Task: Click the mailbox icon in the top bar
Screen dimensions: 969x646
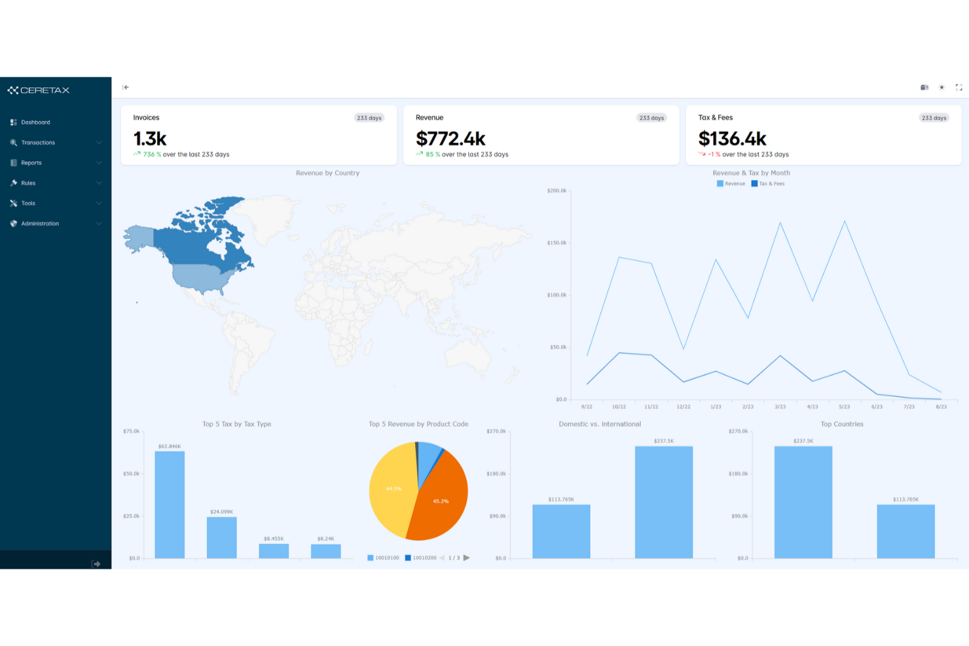Action: pos(924,87)
